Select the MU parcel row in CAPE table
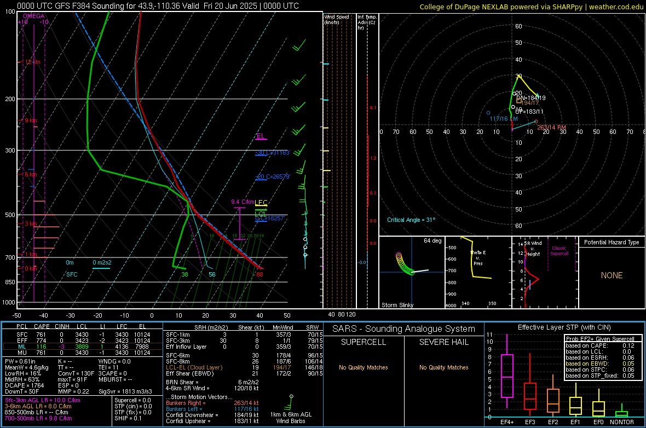 pyautogui.click(x=83, y=353)
